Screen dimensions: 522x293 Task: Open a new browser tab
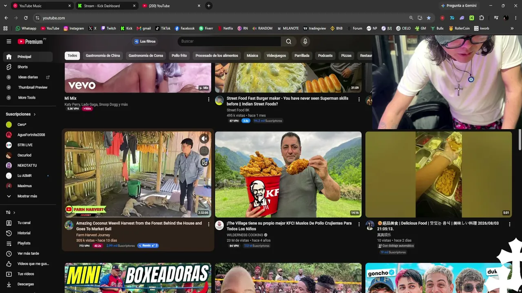[209, 6]
